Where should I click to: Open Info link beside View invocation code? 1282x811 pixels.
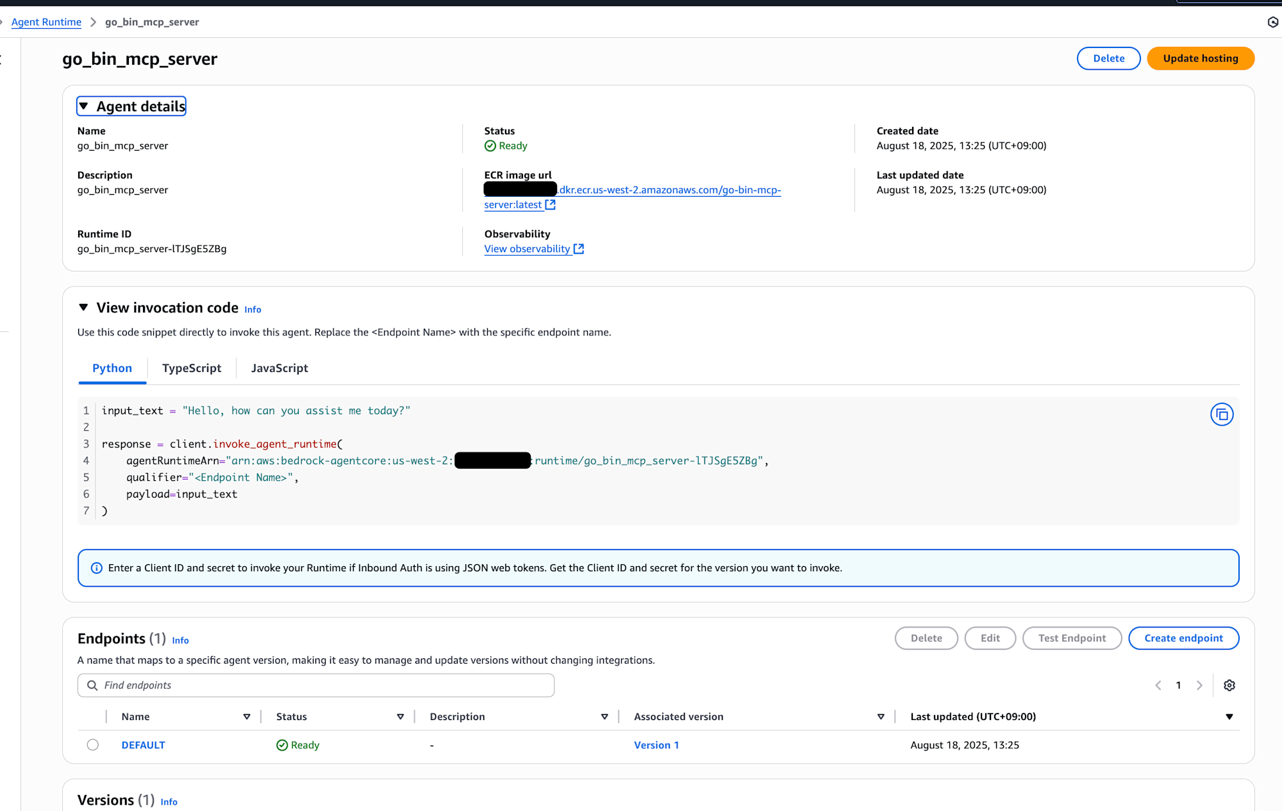253,309
